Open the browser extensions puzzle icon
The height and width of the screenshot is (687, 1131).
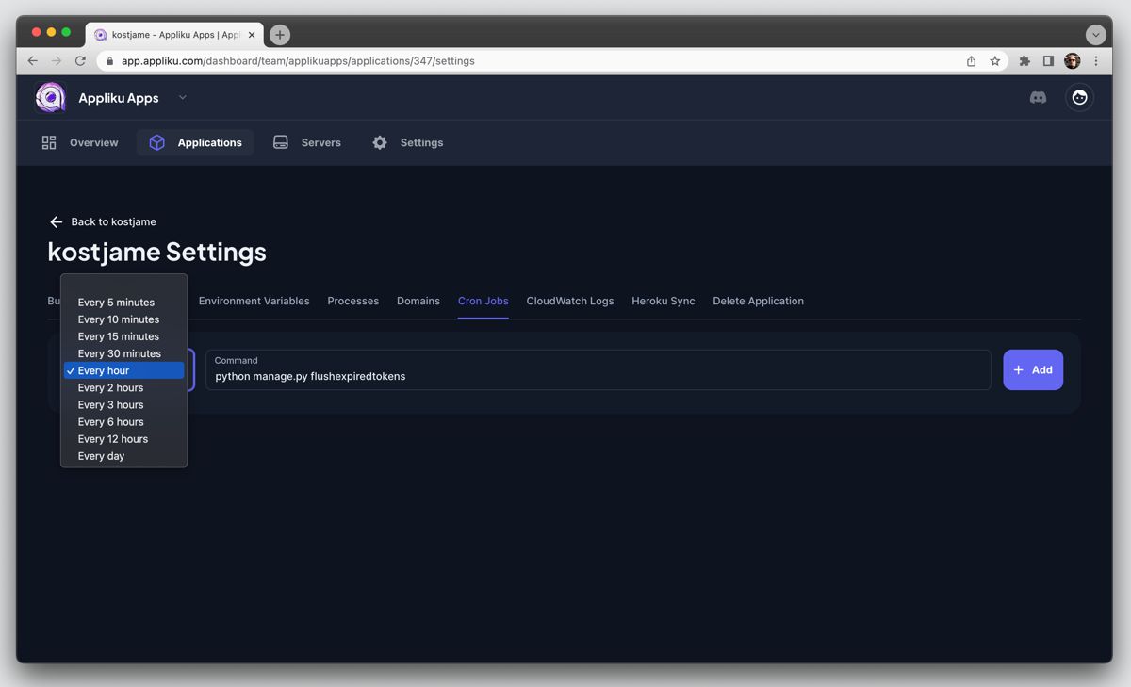coord(1024,61)
